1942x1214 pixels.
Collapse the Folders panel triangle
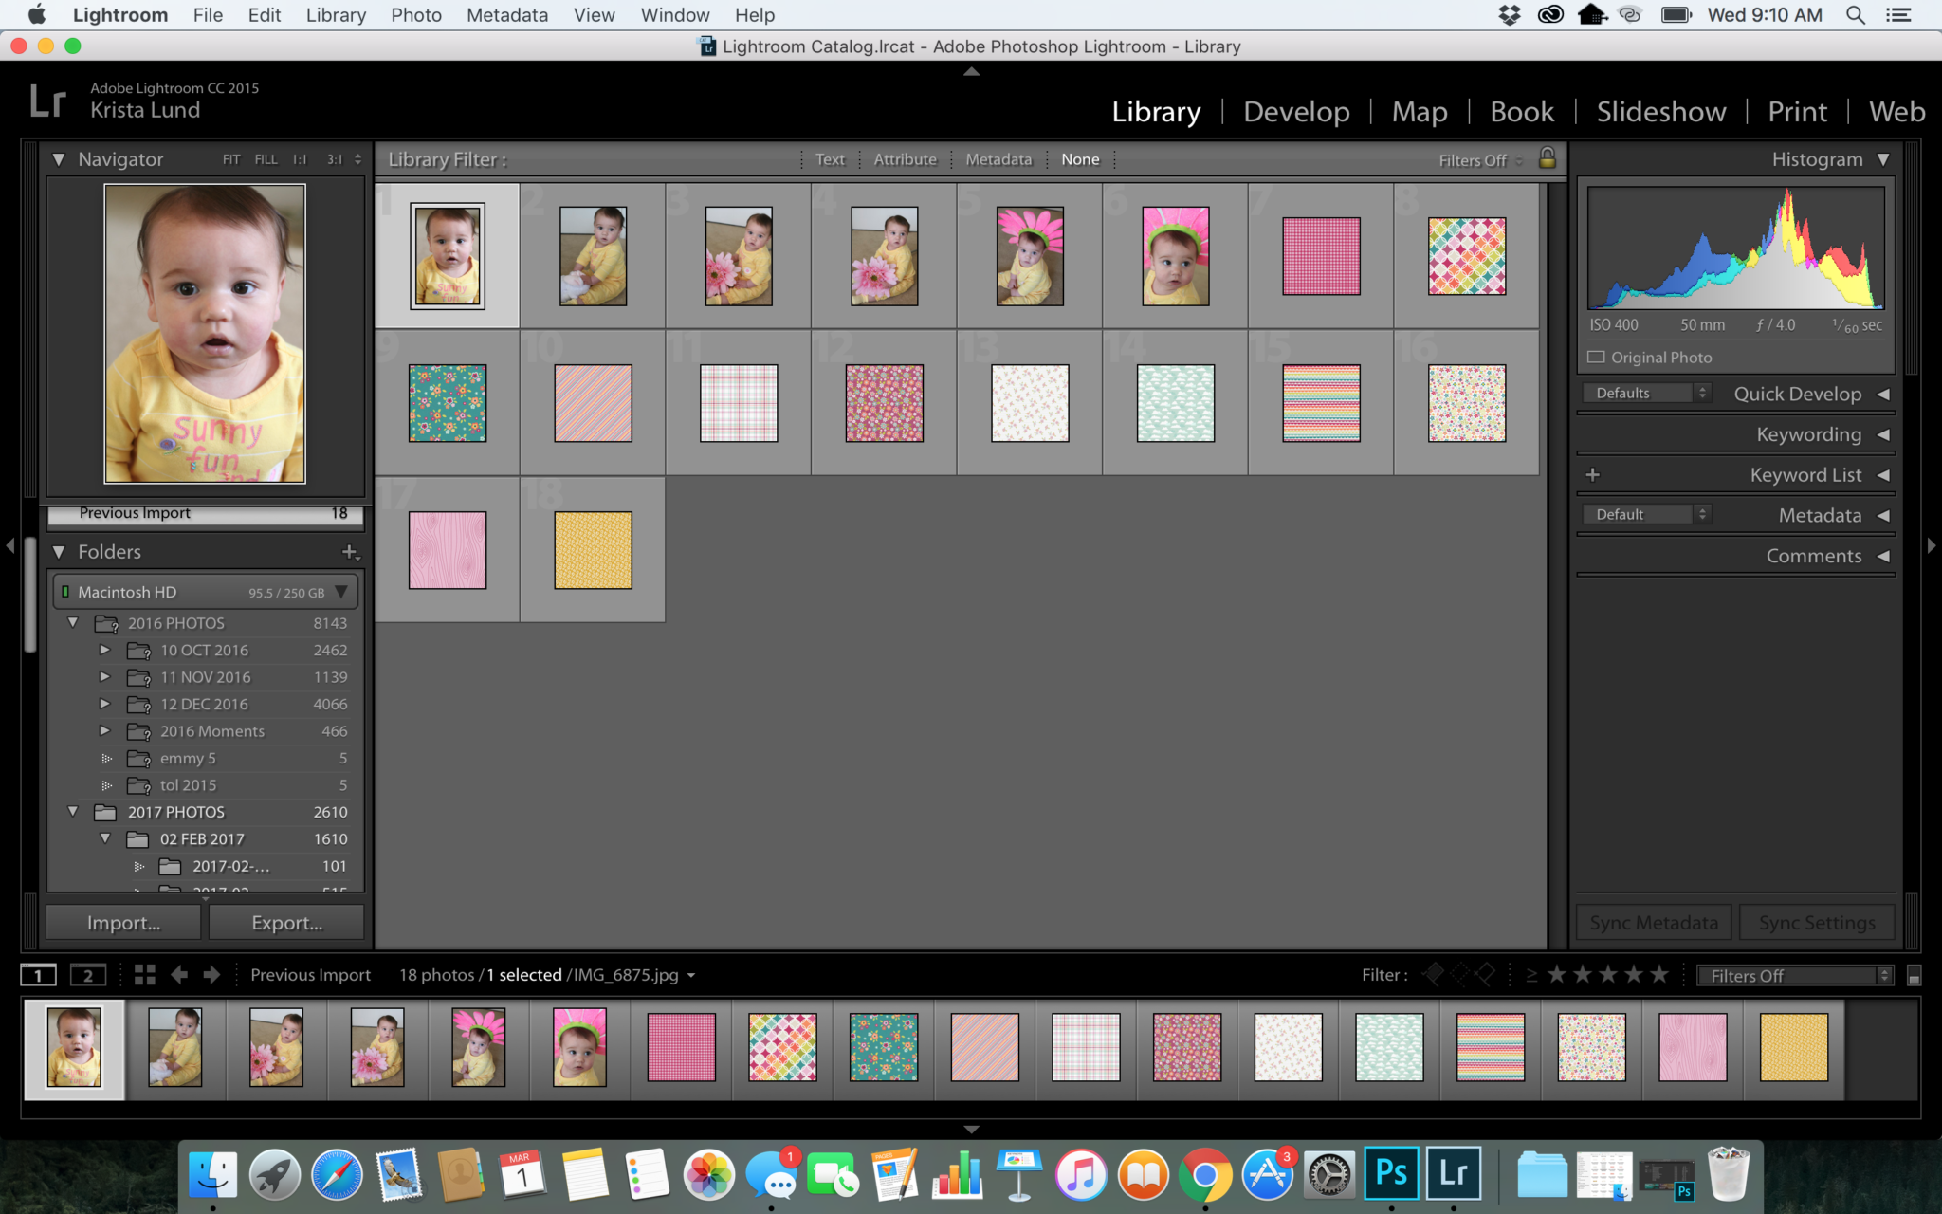pos(59,552)
